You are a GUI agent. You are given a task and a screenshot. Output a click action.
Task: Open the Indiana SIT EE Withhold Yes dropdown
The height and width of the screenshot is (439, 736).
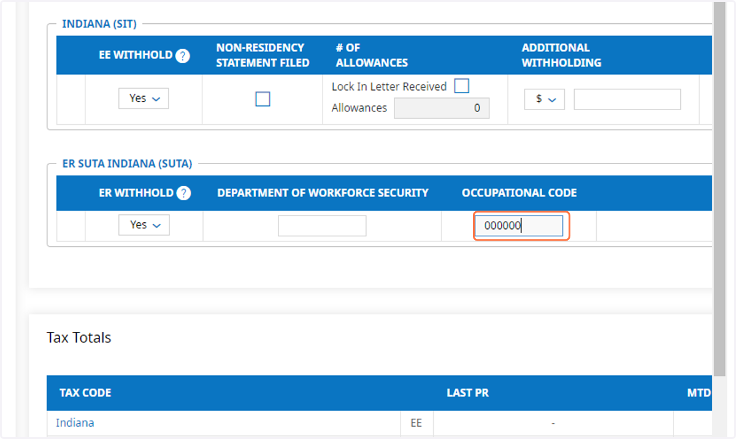pos(144,99)
